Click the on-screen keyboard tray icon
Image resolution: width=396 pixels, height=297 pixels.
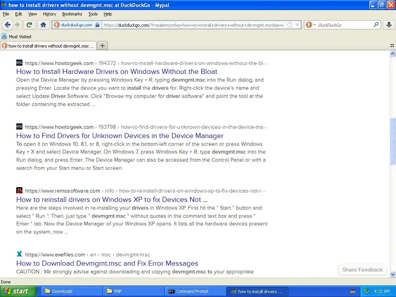tap(353, 292)
